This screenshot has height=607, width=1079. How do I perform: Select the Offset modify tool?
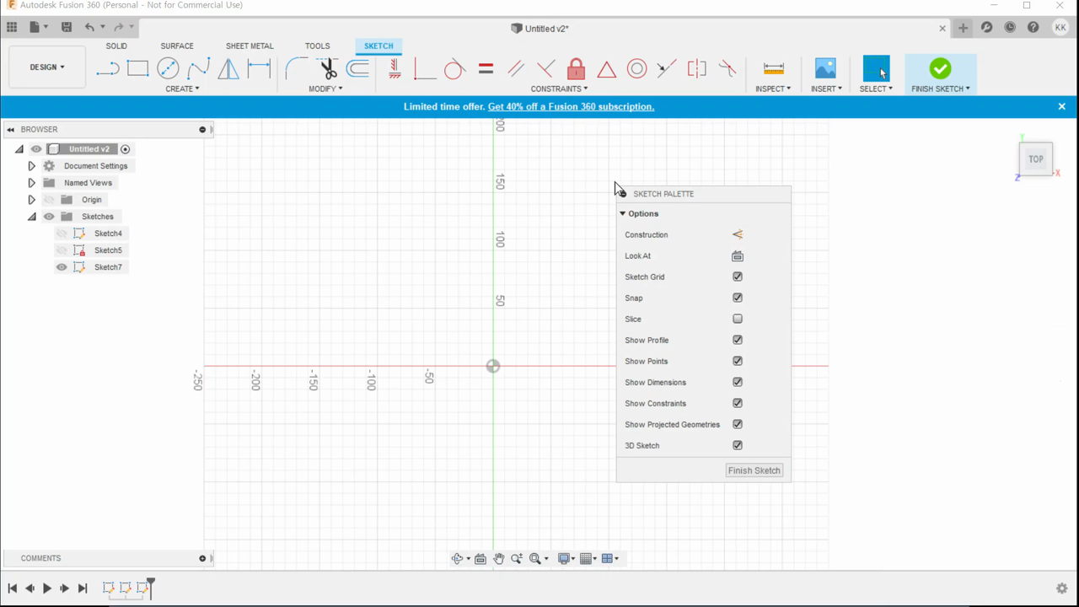point(357,69)
